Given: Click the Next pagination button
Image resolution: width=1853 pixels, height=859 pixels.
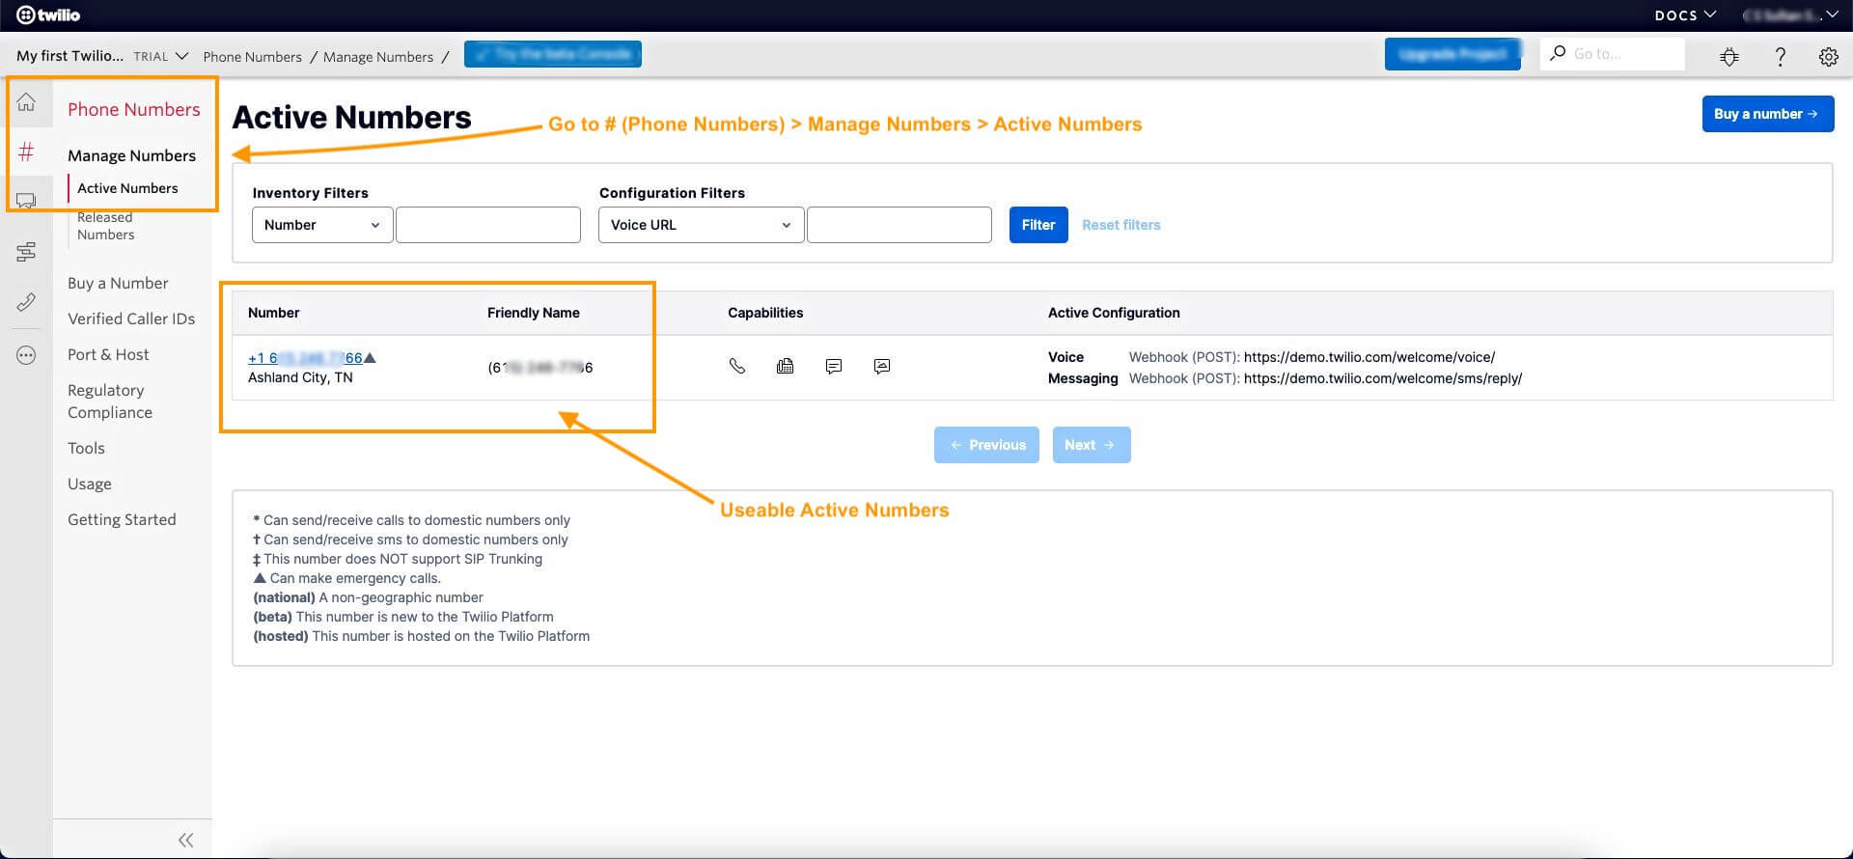Looking at the screenshot, I should click(1092, 445).
